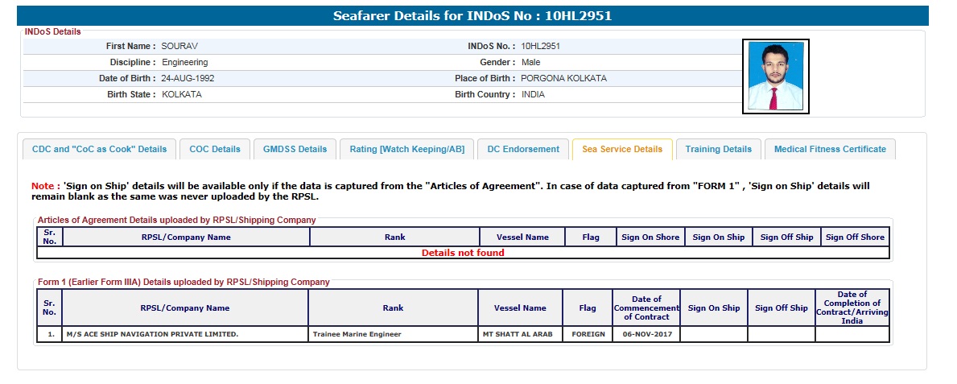View the Medical Fitness Certificate tab
957x384 pixels.
[830, 149]
